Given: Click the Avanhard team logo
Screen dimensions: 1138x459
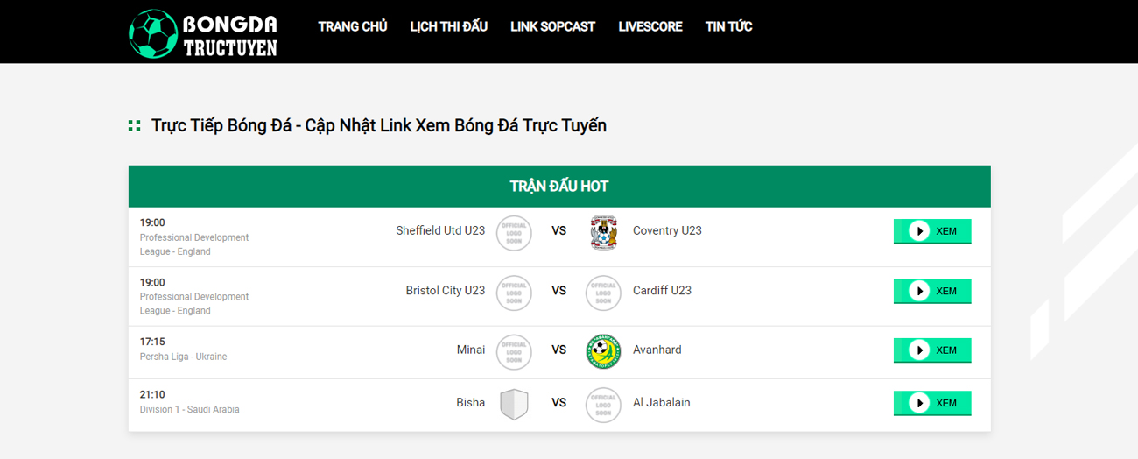Looking at the screenshot, I should [603, 350].
